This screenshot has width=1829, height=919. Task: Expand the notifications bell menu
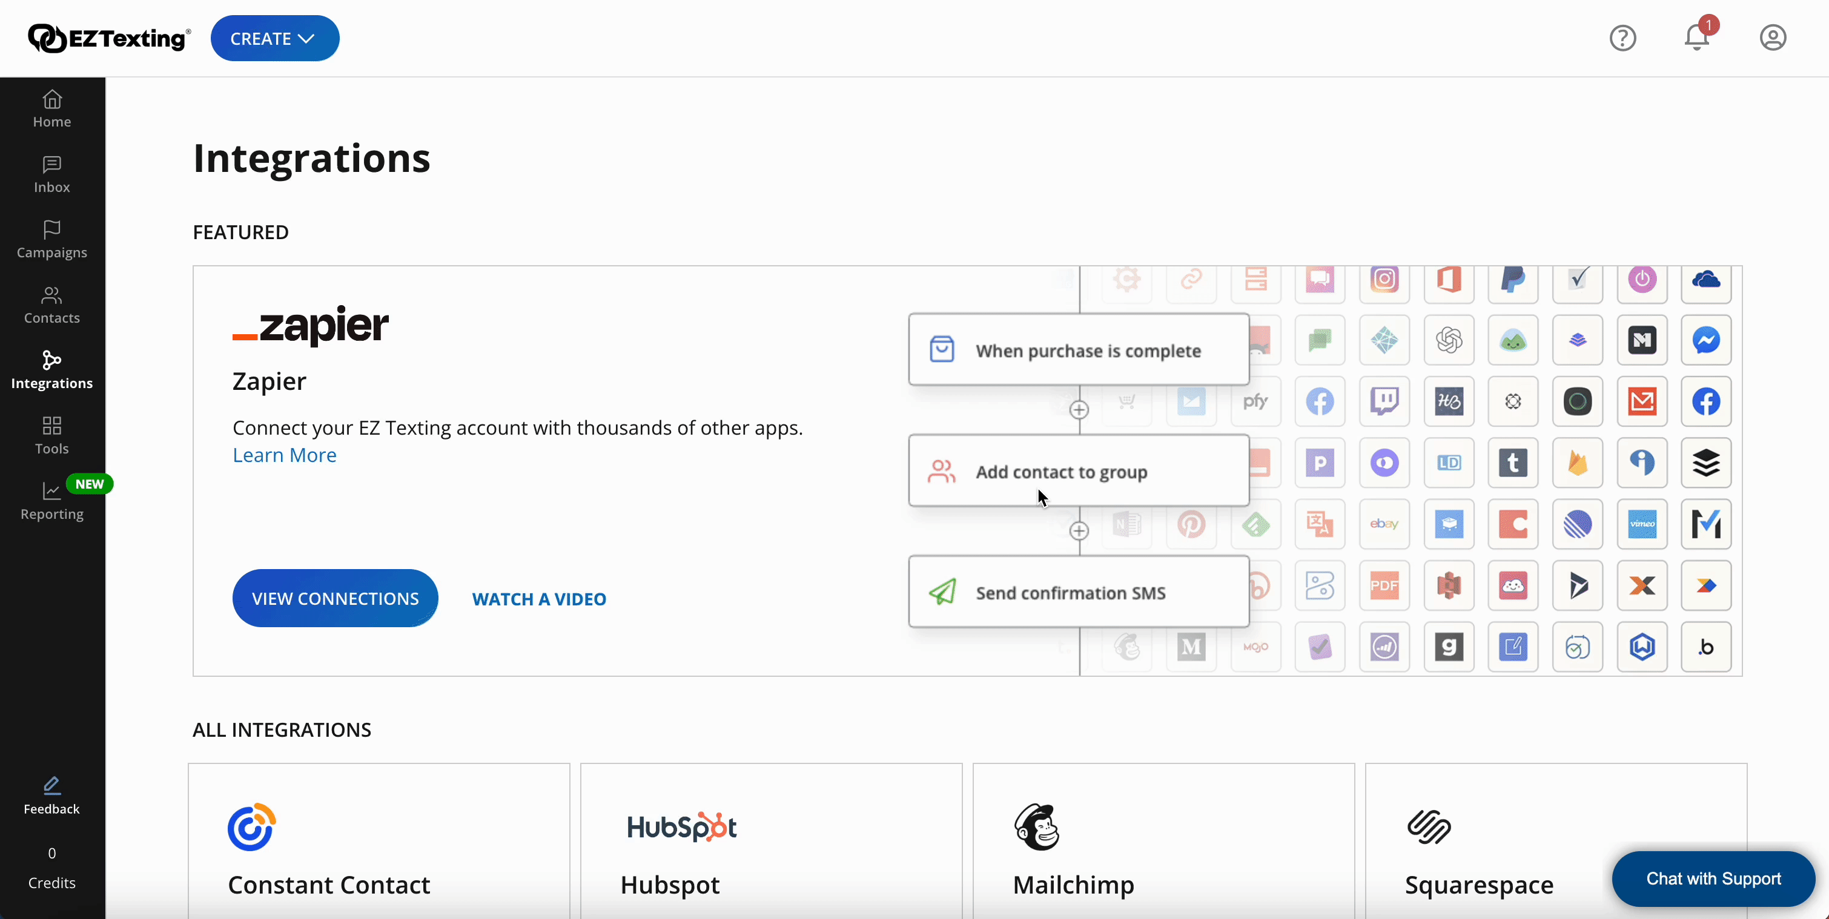tap(1698, 38)
